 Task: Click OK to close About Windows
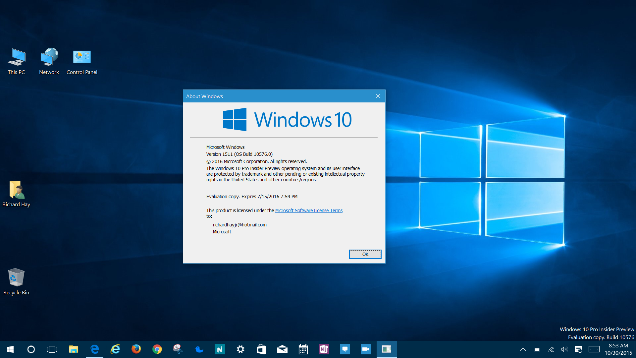[x=365, y=254]
